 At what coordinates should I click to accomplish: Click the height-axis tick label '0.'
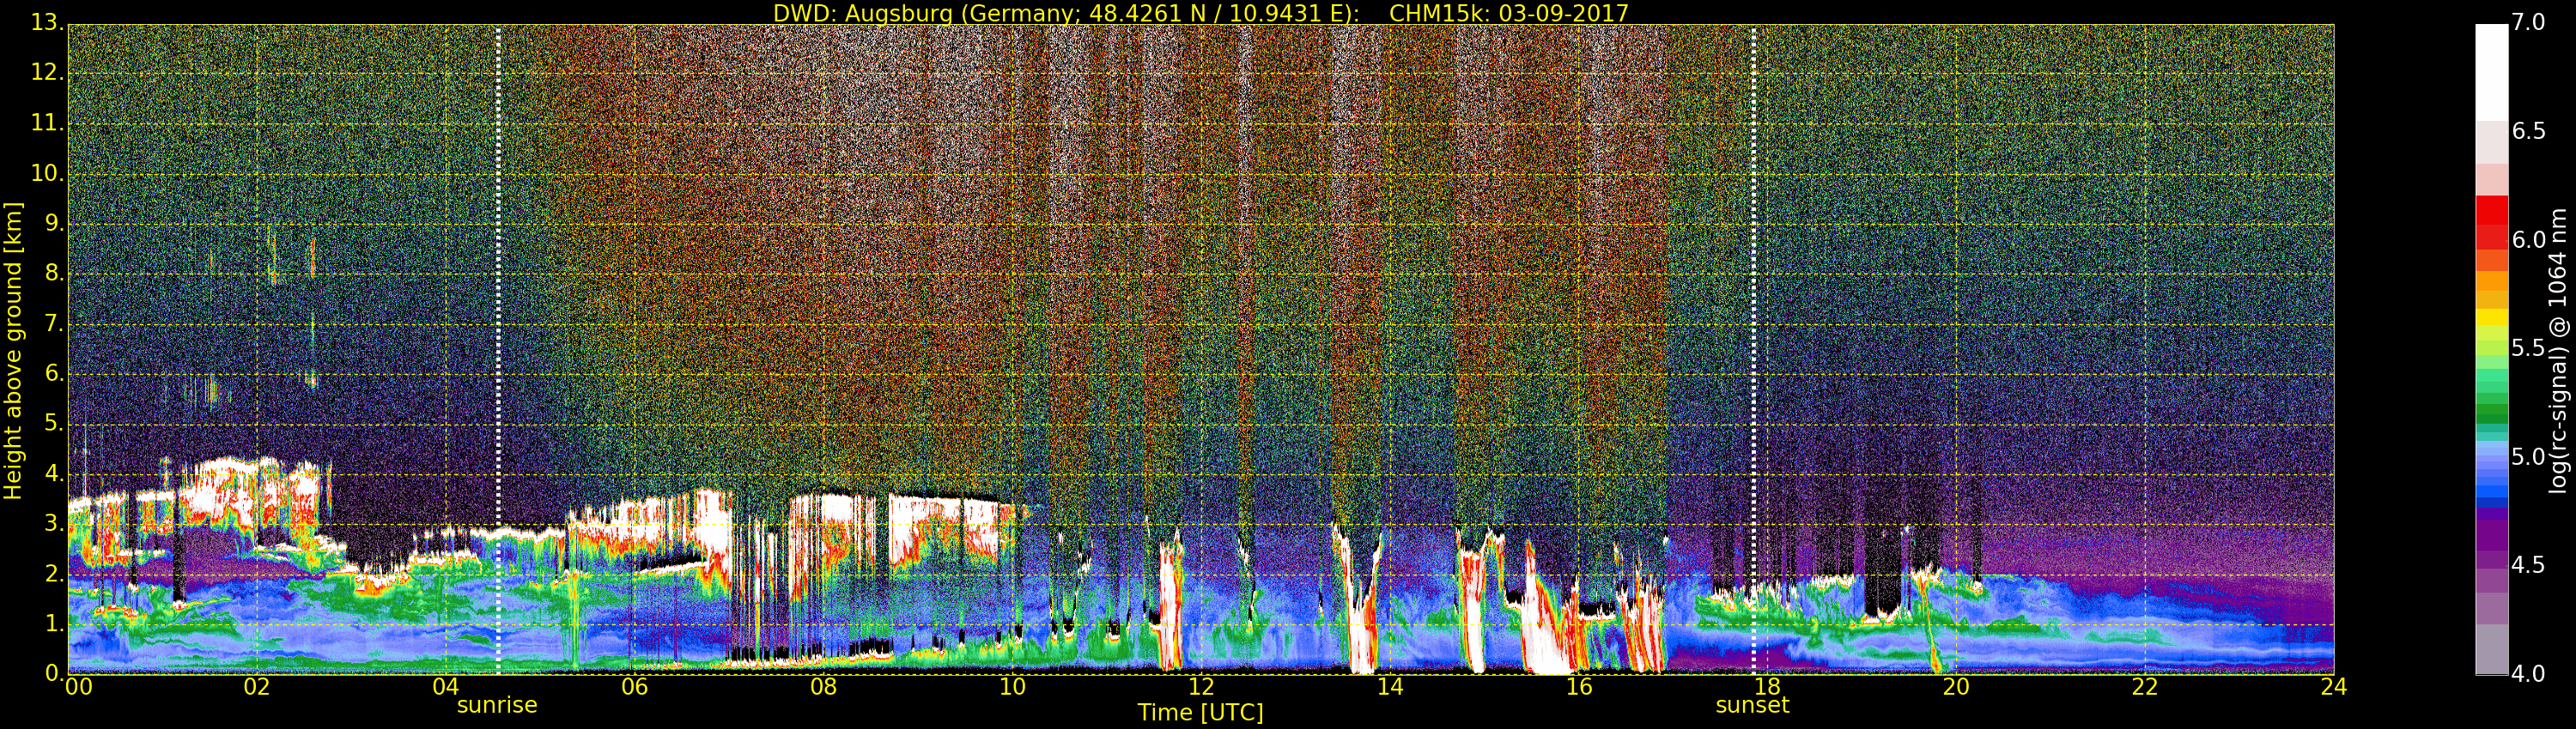(x=54, y=673)
